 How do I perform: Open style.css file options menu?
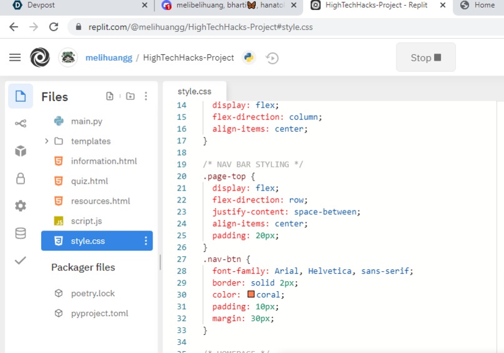(x=146, y=241)
